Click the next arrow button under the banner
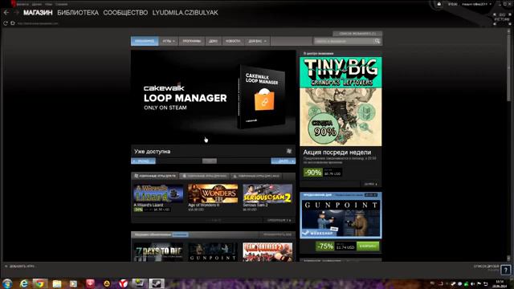The height and width of the screenshot is (289, 514). (x=284, y=161)
